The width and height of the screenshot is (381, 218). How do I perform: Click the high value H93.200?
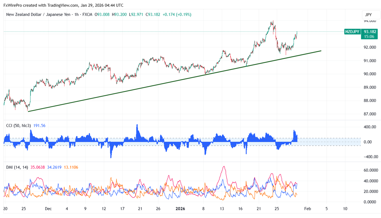(119, 14)
